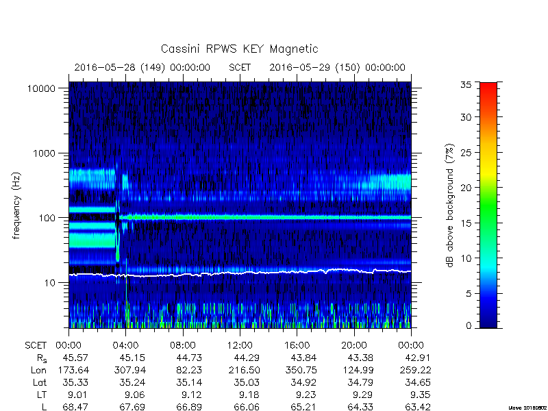Image resolution: width=548 pixels, height=411 pixels.
Task: Click frequency axis tick '100'
Action: 47,218
